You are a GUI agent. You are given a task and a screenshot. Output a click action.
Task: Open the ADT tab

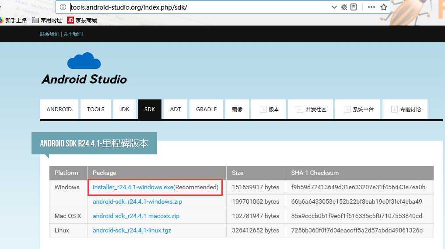coord(175,109)
